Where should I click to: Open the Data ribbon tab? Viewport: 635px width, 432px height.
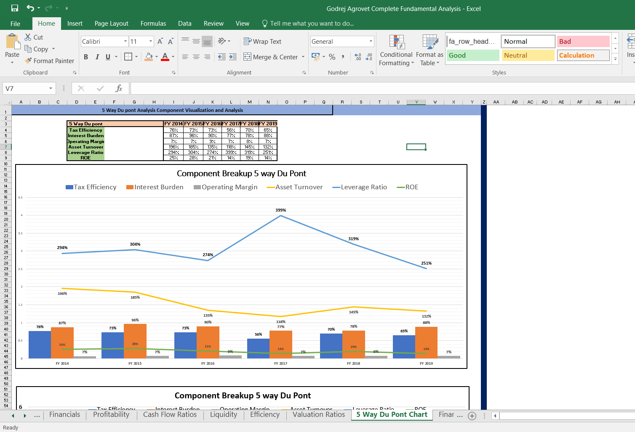tap(184, 24)
